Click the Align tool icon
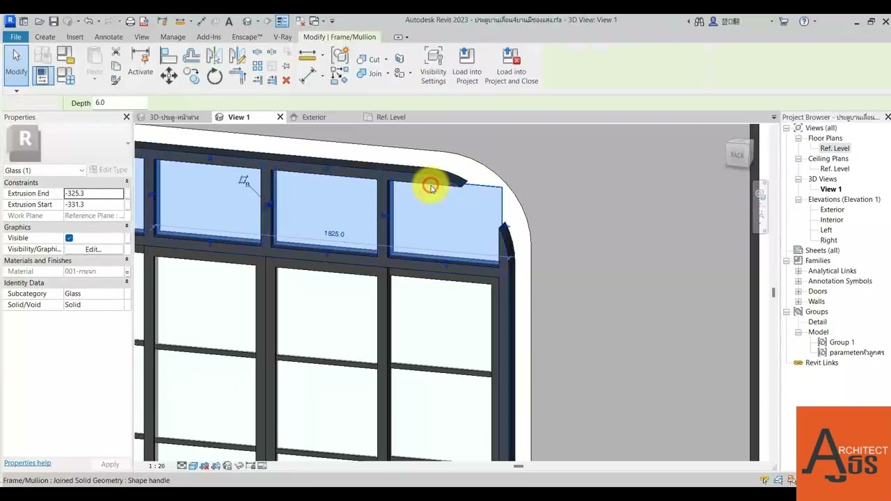Image resolution: width=891 pixels, height=501 pixels. [x=168, y=55]
